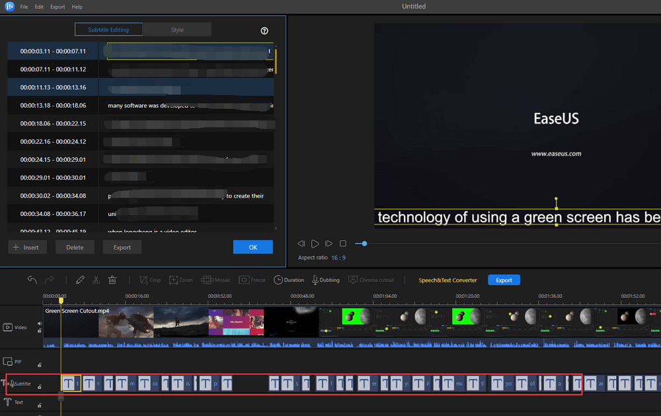Image resolution: width=661 pixels, height=416 pixels.
Task: Open the subtitle help question-mark icon
Action: [x=264, y=31]
